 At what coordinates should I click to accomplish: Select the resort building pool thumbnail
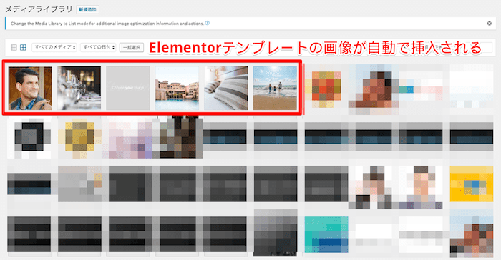177,89
